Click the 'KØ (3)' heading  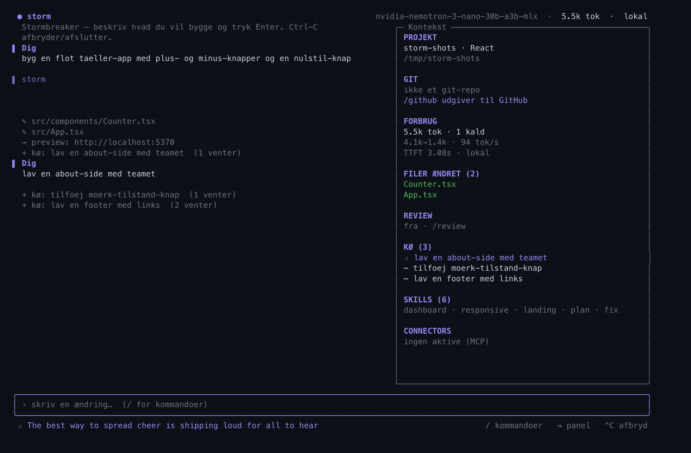[x=417, y=247]
